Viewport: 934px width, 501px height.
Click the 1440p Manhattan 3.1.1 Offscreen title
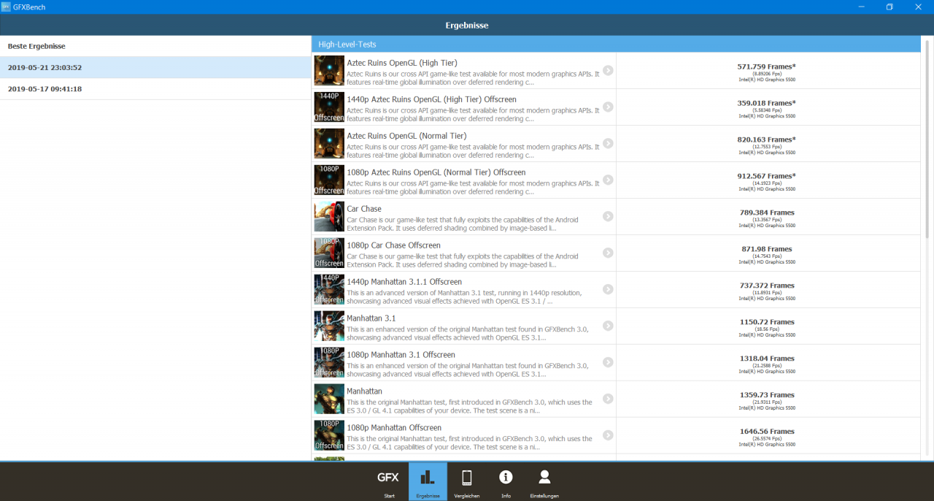coord(404,282)
